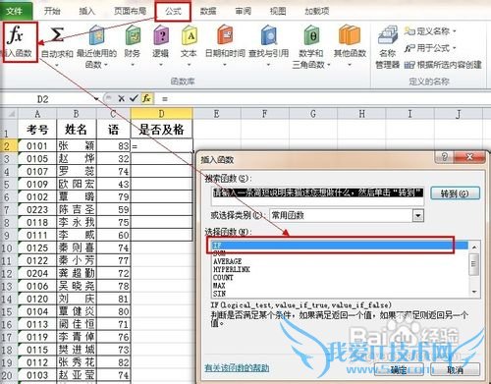Click the formula bar fx icon
This screenshot has height=384, width=491.
[x=146, y=98]
